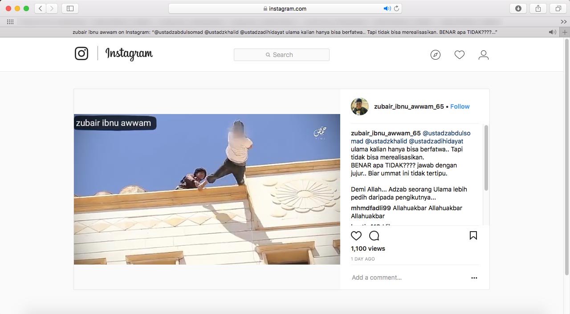This screenshot has height=314, width=570.
Task: Click the Instagram camera logo icon
Action: [x=81, y=54]
